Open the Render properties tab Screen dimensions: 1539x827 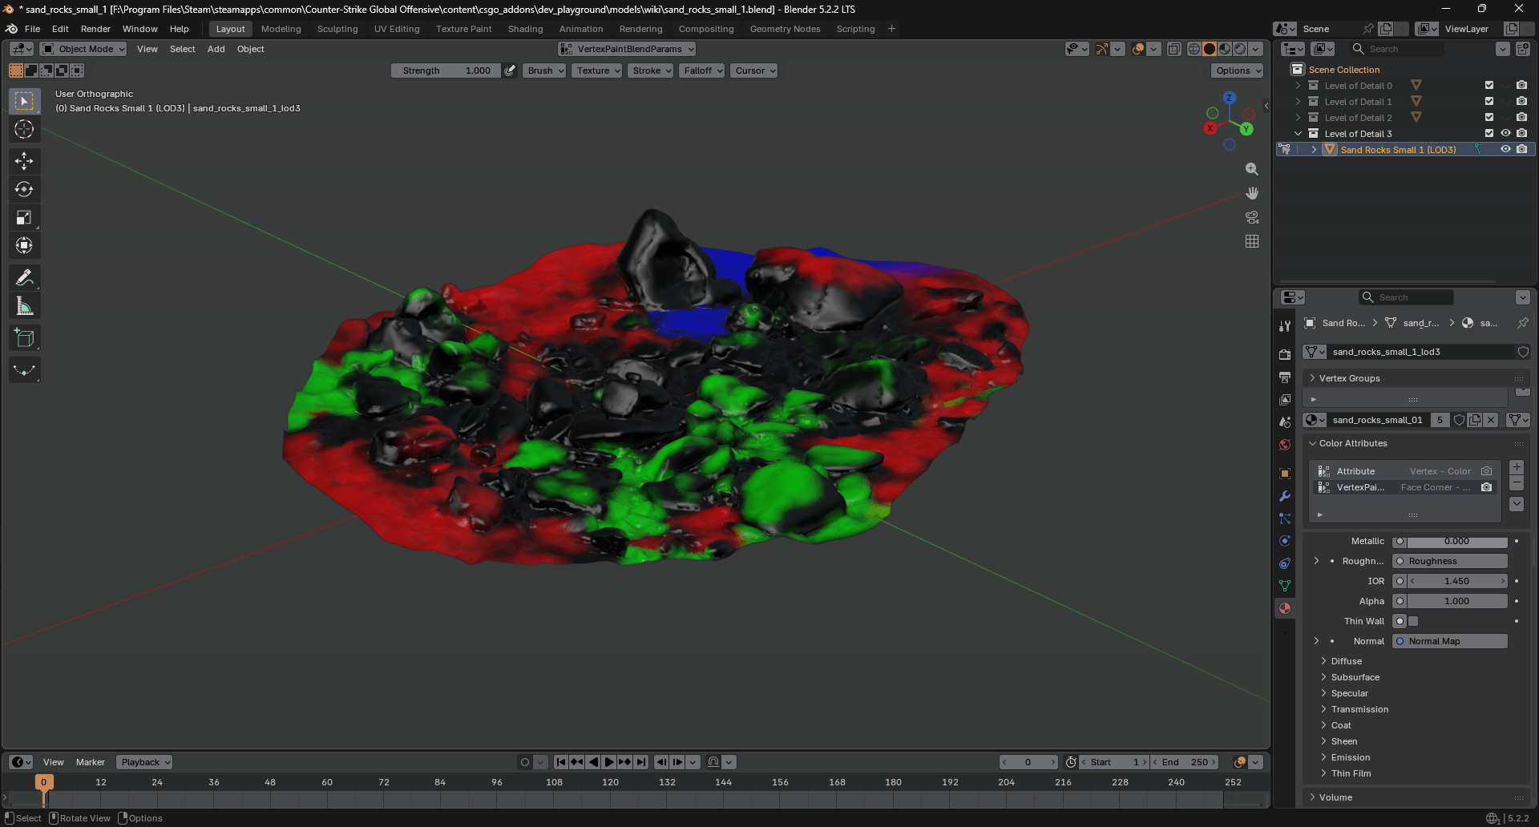[x=1285, y=354]
